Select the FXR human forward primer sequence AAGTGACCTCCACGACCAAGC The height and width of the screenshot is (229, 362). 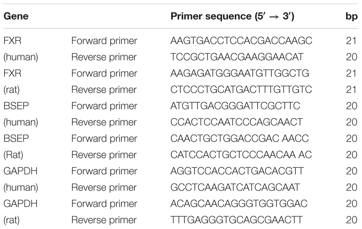tap(241, 41)
